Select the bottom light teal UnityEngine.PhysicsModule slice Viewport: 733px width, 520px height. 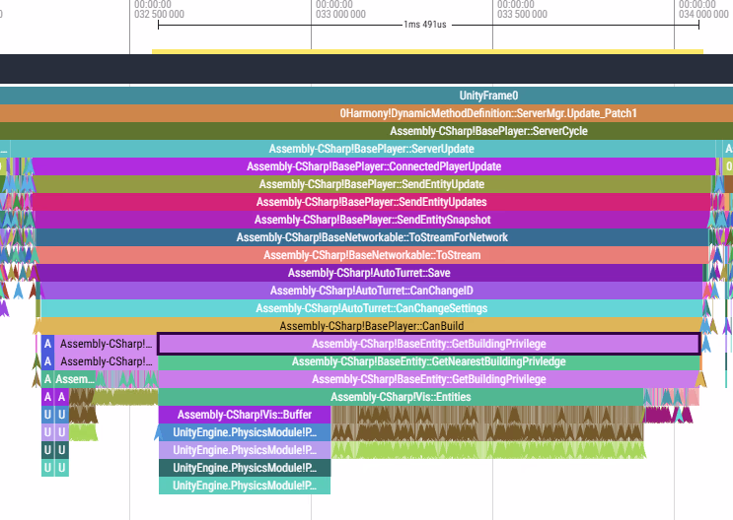tap(245, 486)
